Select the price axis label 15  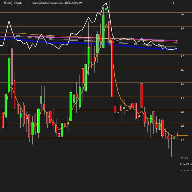tap(182, 84)
